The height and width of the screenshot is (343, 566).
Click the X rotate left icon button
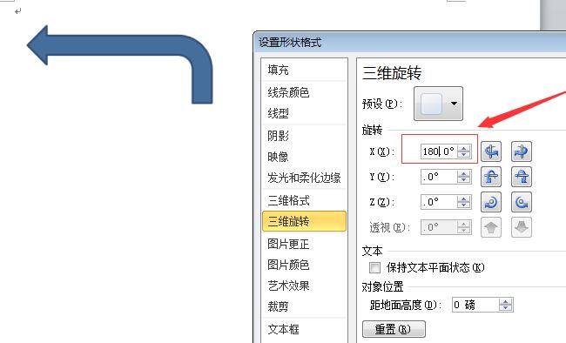point(491,151)
